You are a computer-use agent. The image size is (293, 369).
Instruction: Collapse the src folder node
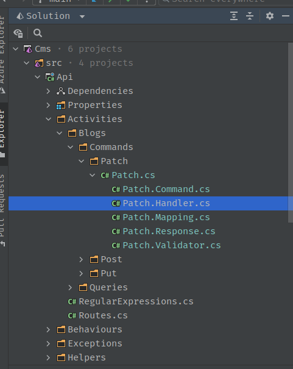pyautogui.click(x=27, y=63)
